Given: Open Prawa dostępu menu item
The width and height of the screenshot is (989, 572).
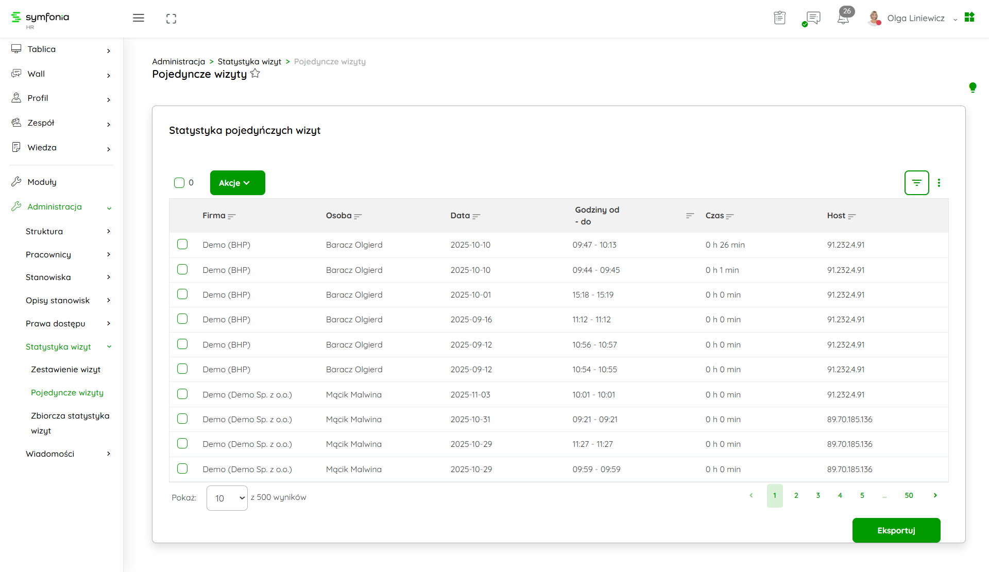Looking at the screenshot, I should [x=56, y=324].
